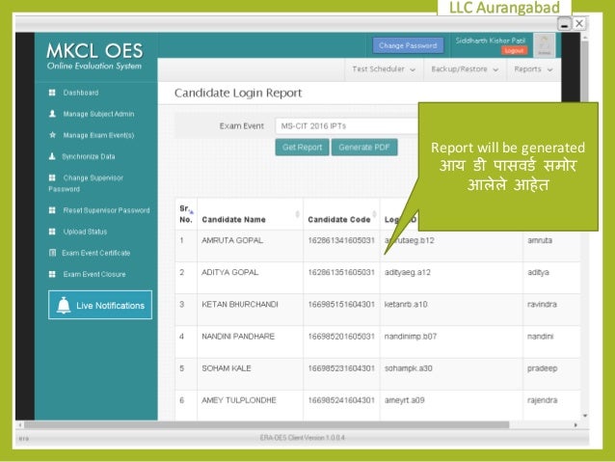
Task: Click the horizontal scrollbar left arrow
Action: [x=20, y=424]
